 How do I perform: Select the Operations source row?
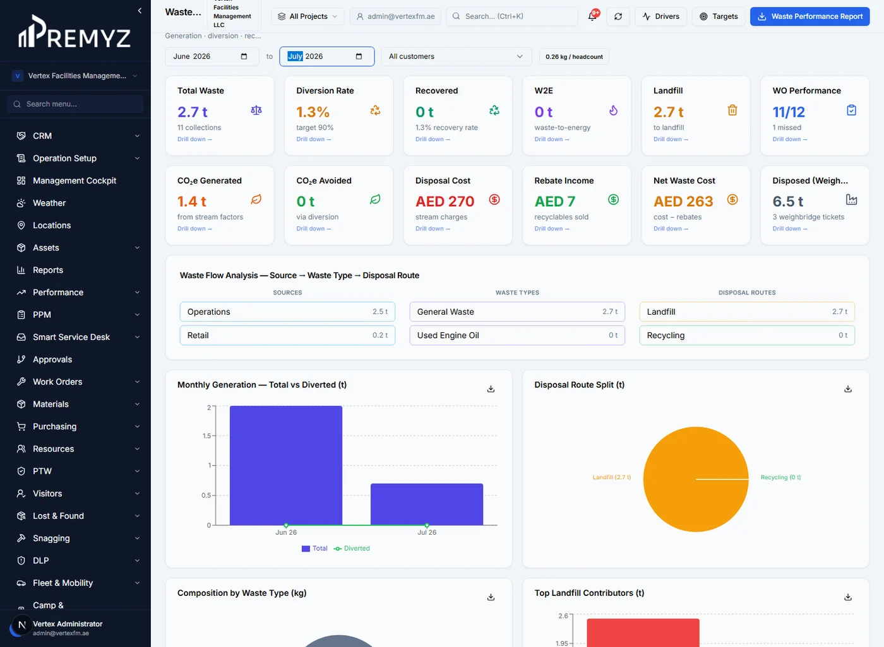tap(288, 312)
